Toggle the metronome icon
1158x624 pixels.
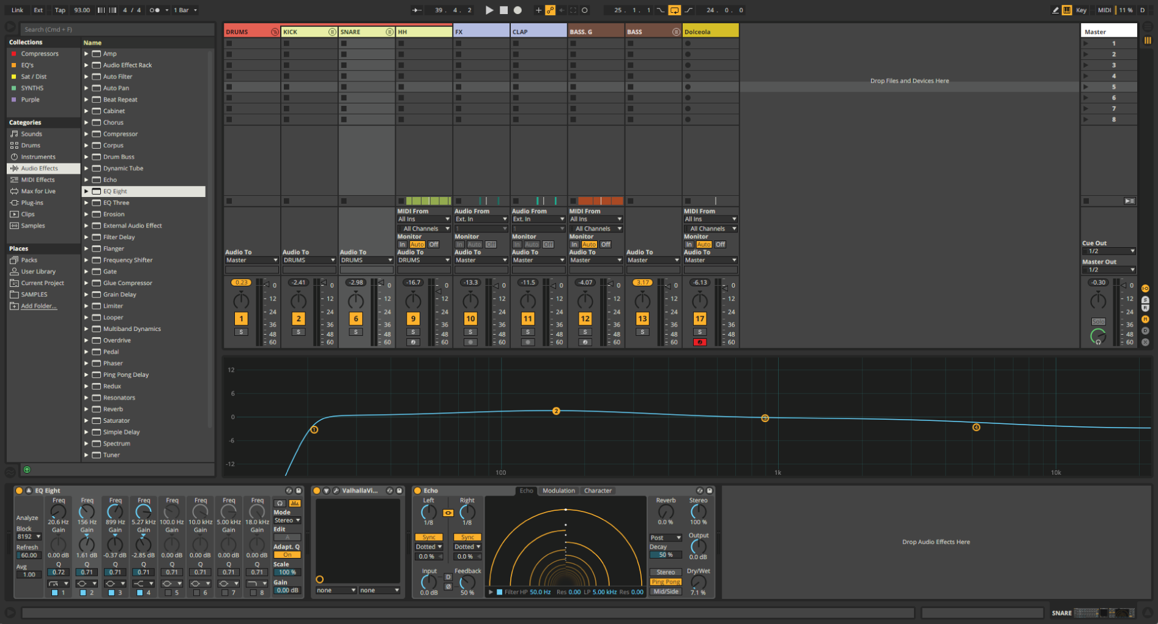tap(155, 10)
